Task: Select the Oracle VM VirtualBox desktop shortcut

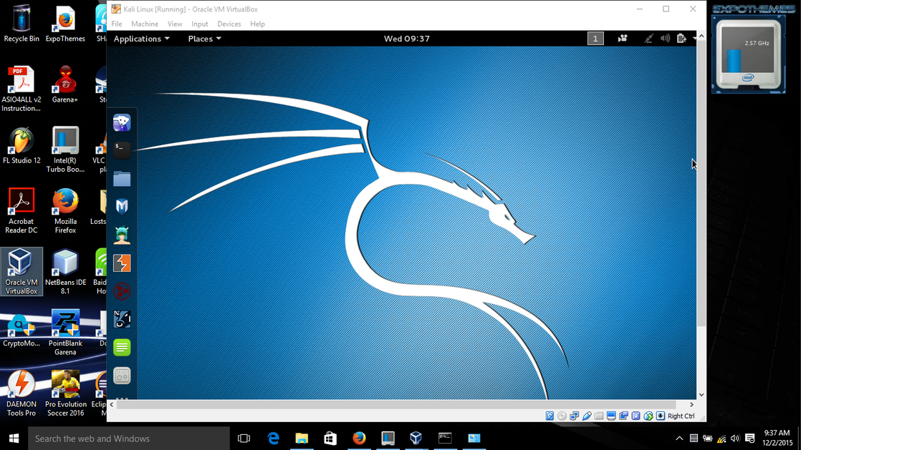Action: [21, 272]
